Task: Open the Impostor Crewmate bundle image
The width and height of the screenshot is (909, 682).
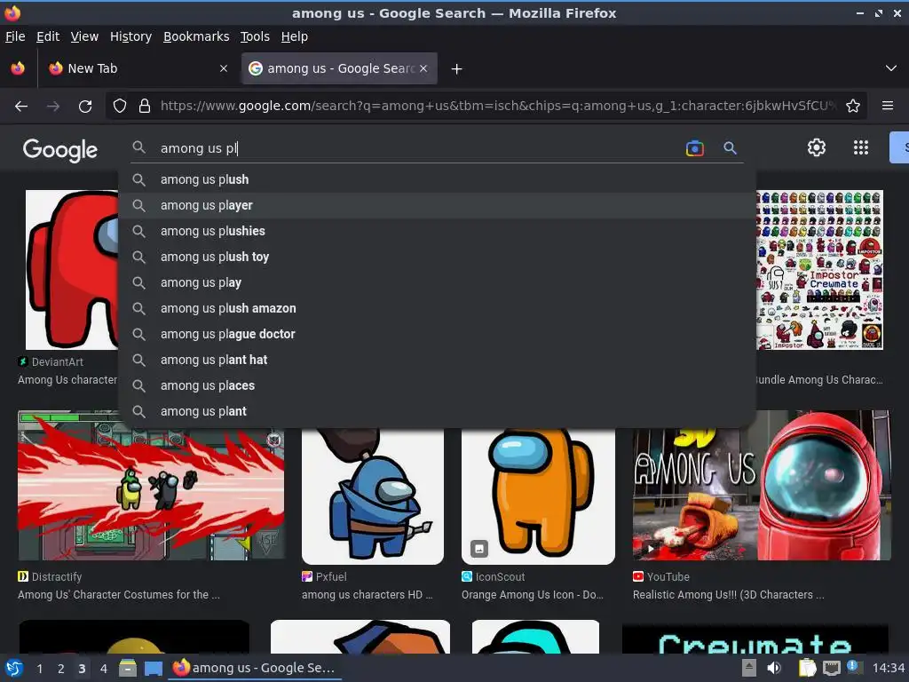Action: [x=819, y=270]
